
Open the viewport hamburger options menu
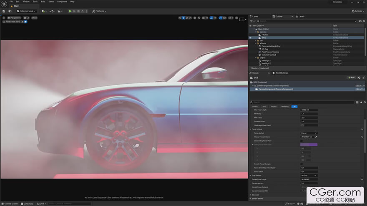(4, 18)
